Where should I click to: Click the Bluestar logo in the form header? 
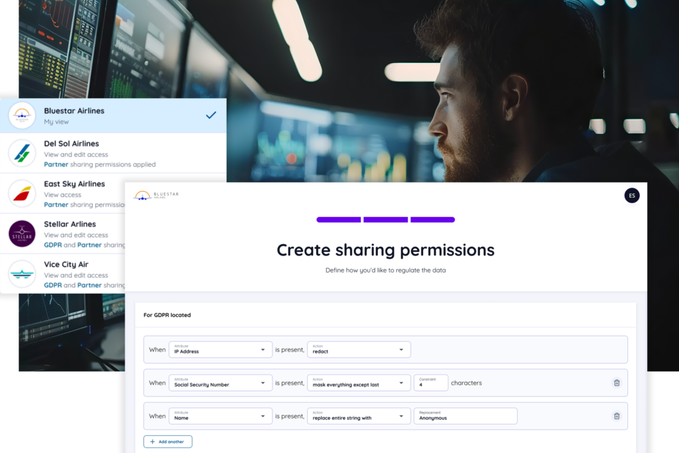[156, 195]
